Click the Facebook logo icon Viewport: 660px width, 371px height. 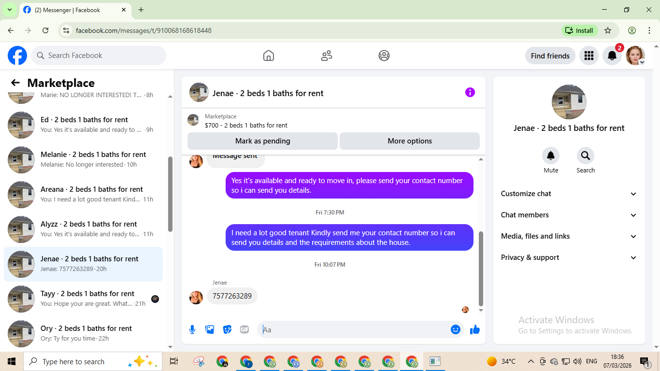click(17, 56)
